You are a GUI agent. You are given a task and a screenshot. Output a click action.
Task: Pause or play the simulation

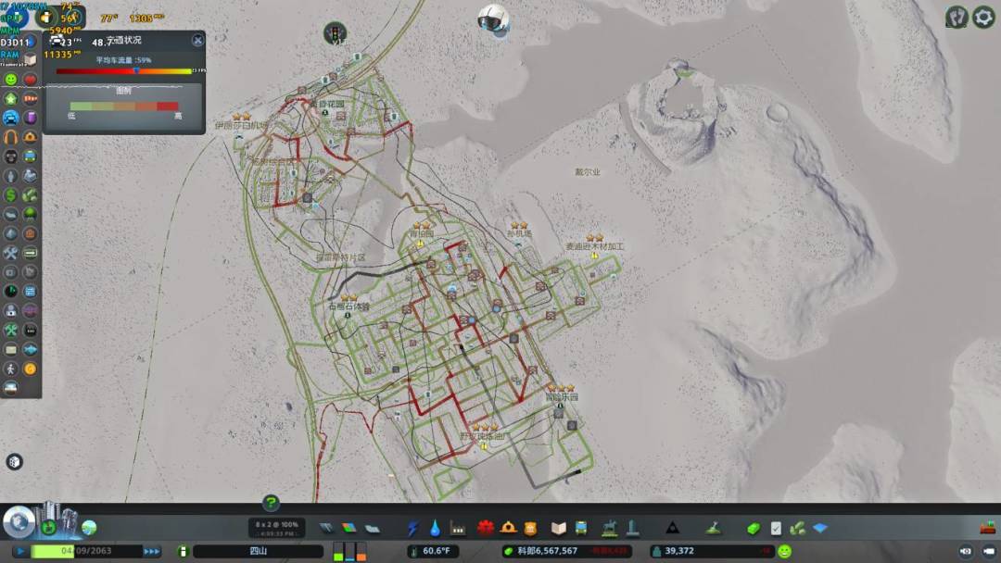19,551
